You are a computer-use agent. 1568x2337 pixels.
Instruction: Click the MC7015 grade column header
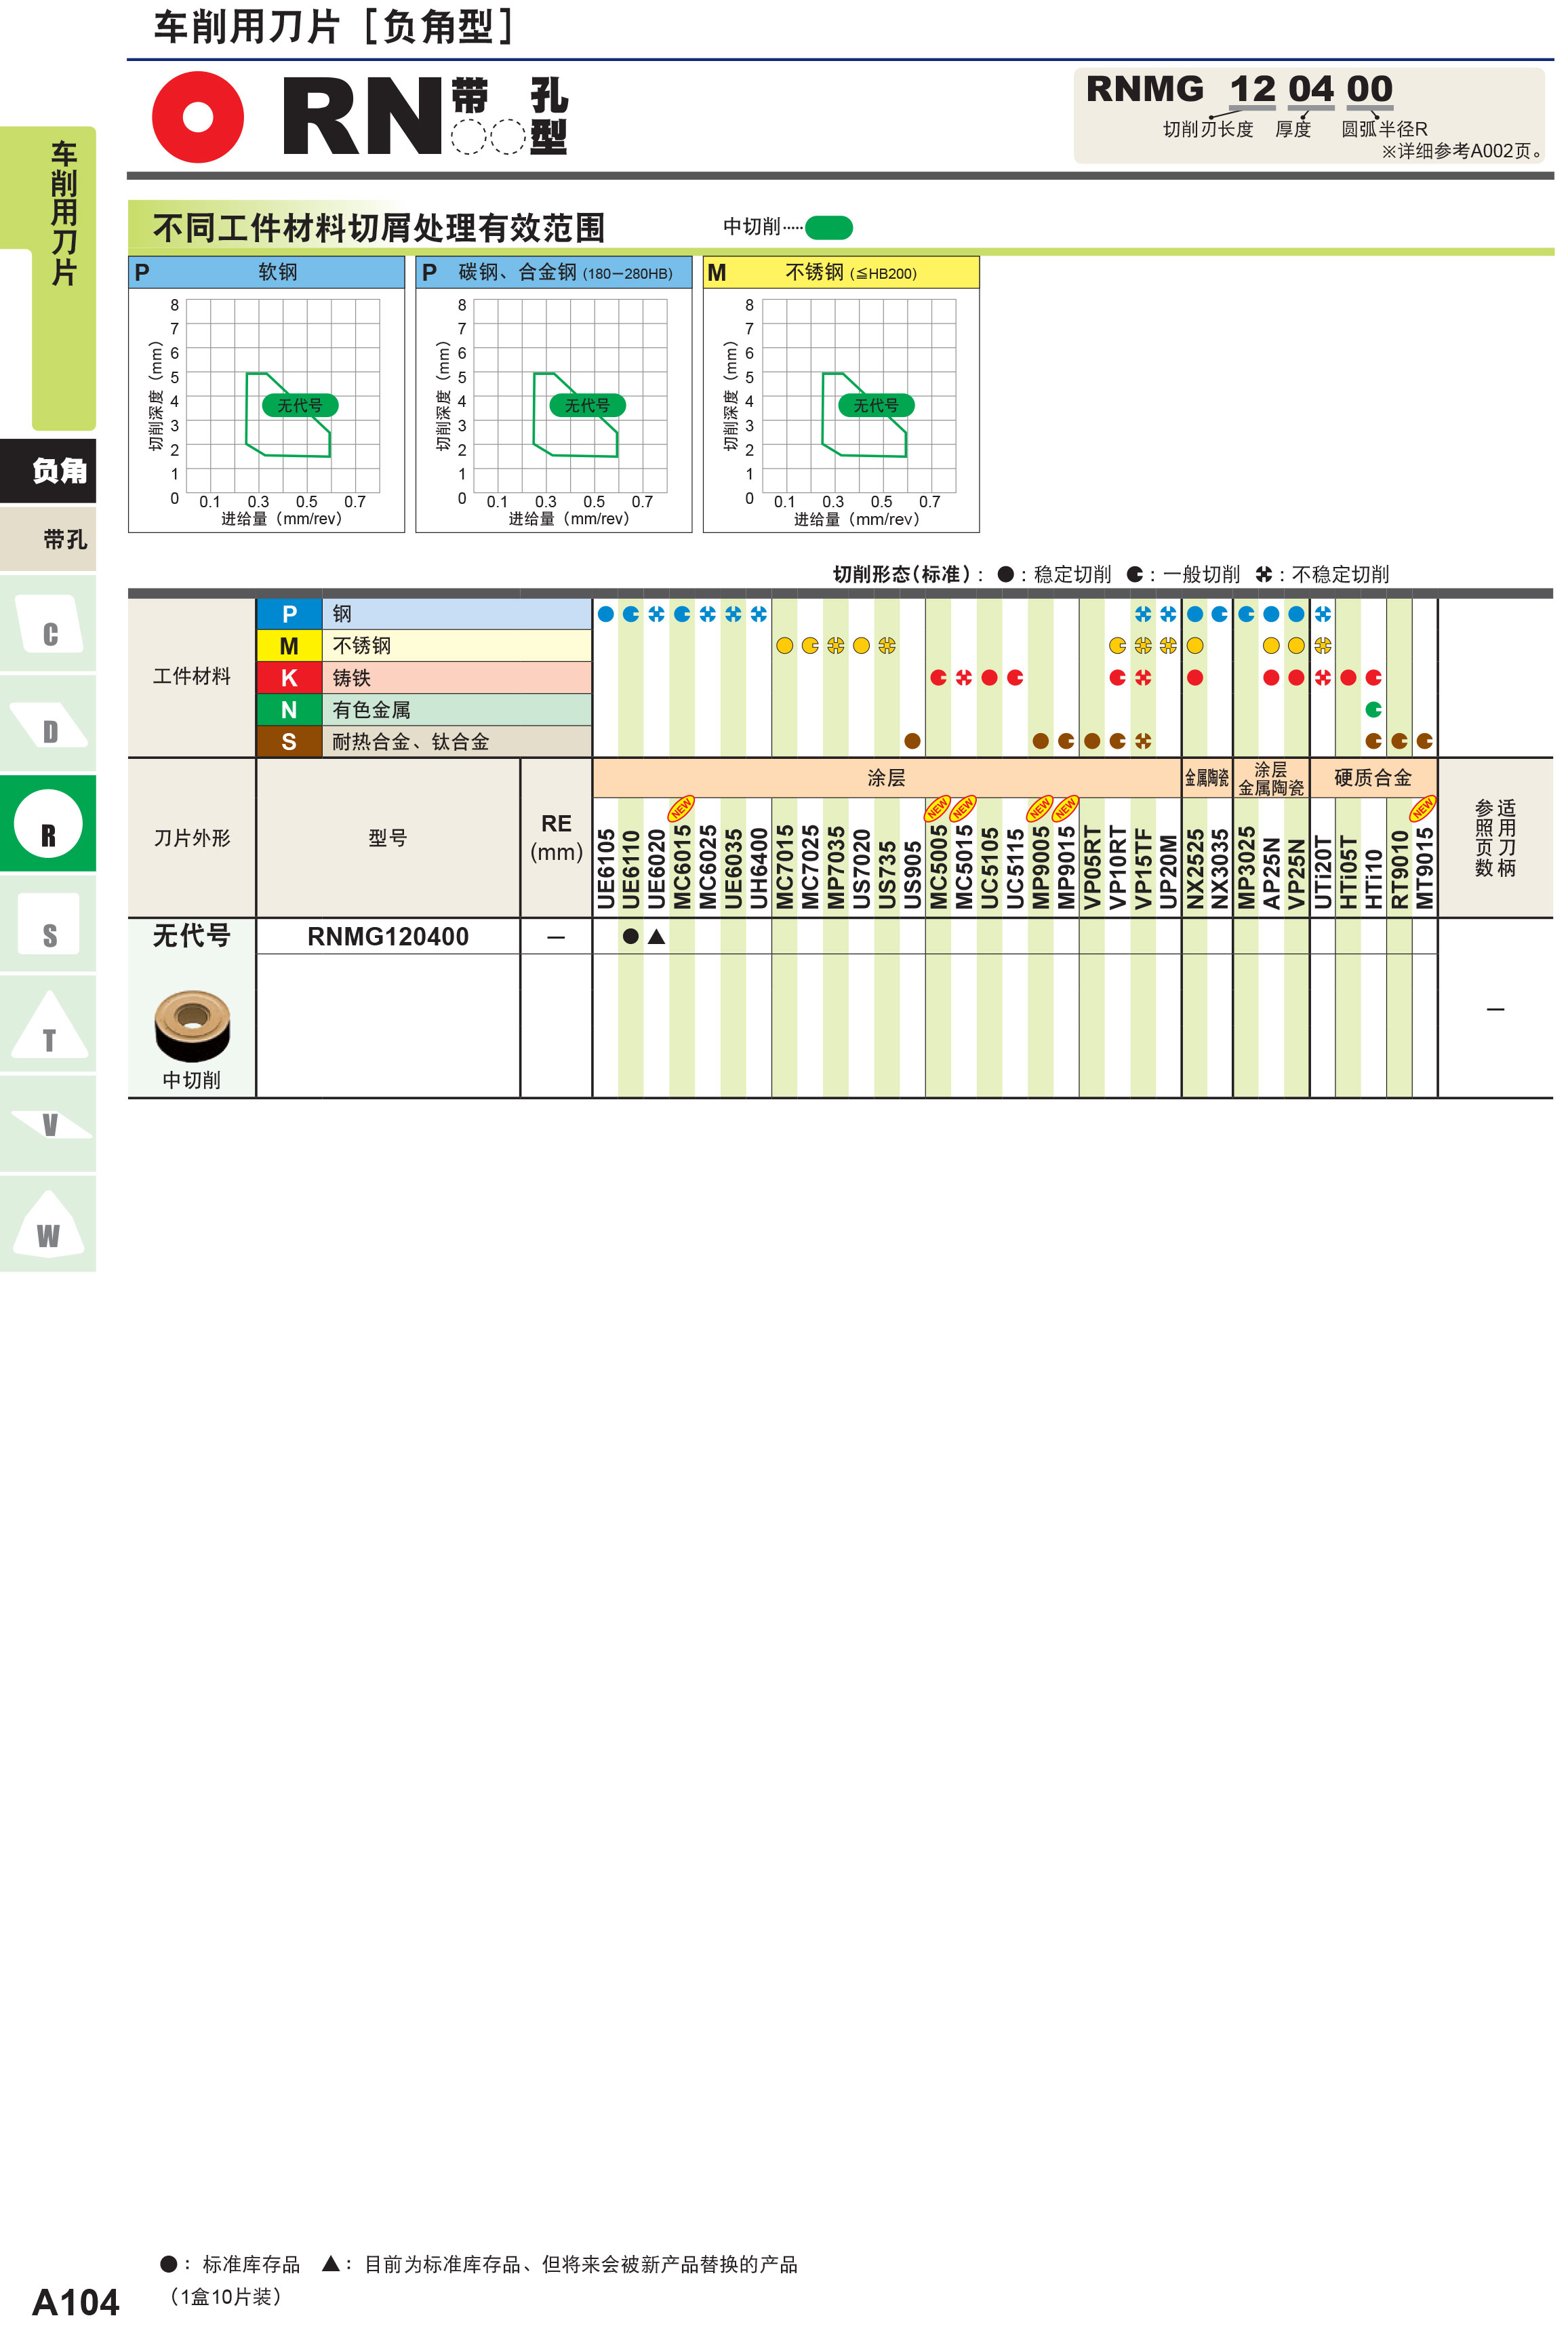784,866
